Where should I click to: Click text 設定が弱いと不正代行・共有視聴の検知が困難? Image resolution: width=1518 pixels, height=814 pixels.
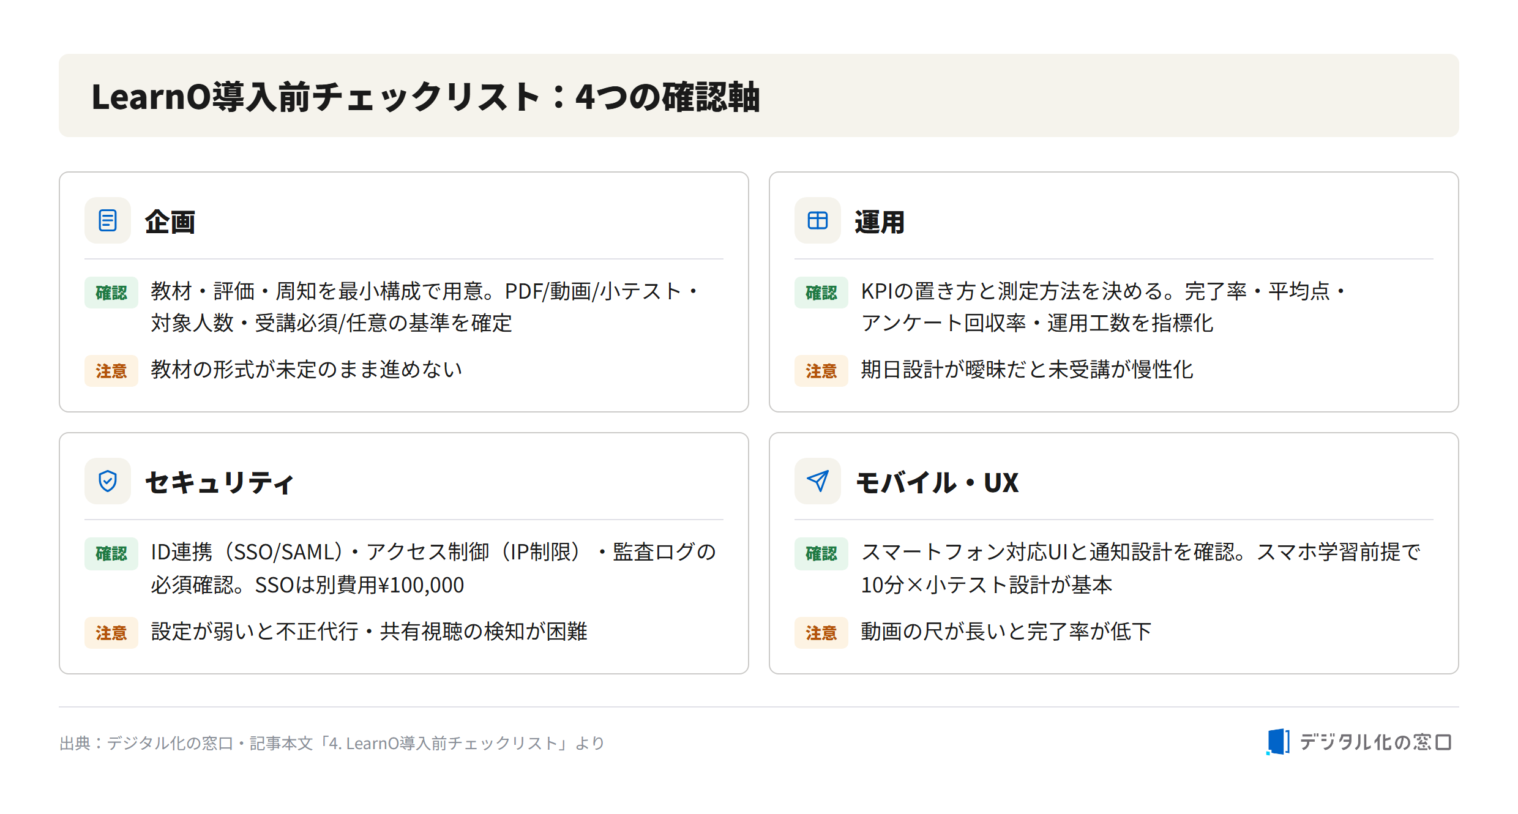369,631
